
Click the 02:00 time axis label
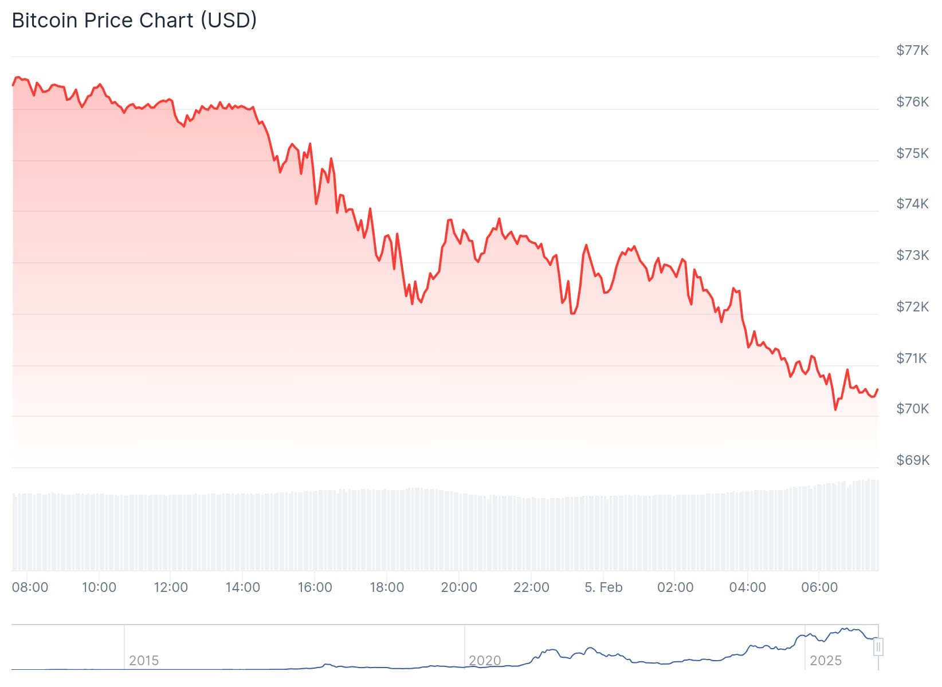(x=676, y=587)
